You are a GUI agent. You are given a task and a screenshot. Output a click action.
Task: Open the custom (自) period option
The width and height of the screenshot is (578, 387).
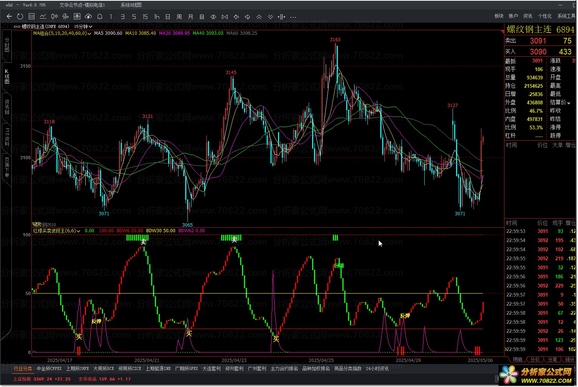click(202, 17)
